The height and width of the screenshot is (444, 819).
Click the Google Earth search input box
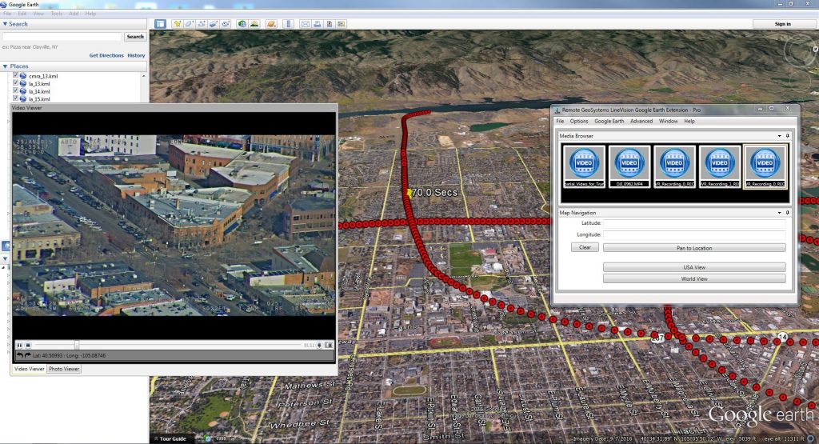62,37
